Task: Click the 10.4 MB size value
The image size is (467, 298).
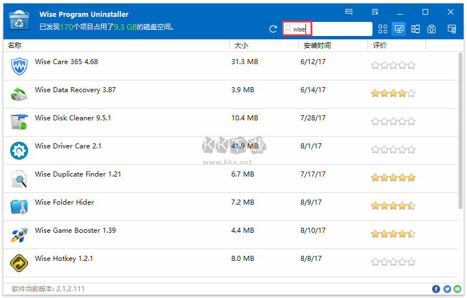Action: click(x=245, y=118)
